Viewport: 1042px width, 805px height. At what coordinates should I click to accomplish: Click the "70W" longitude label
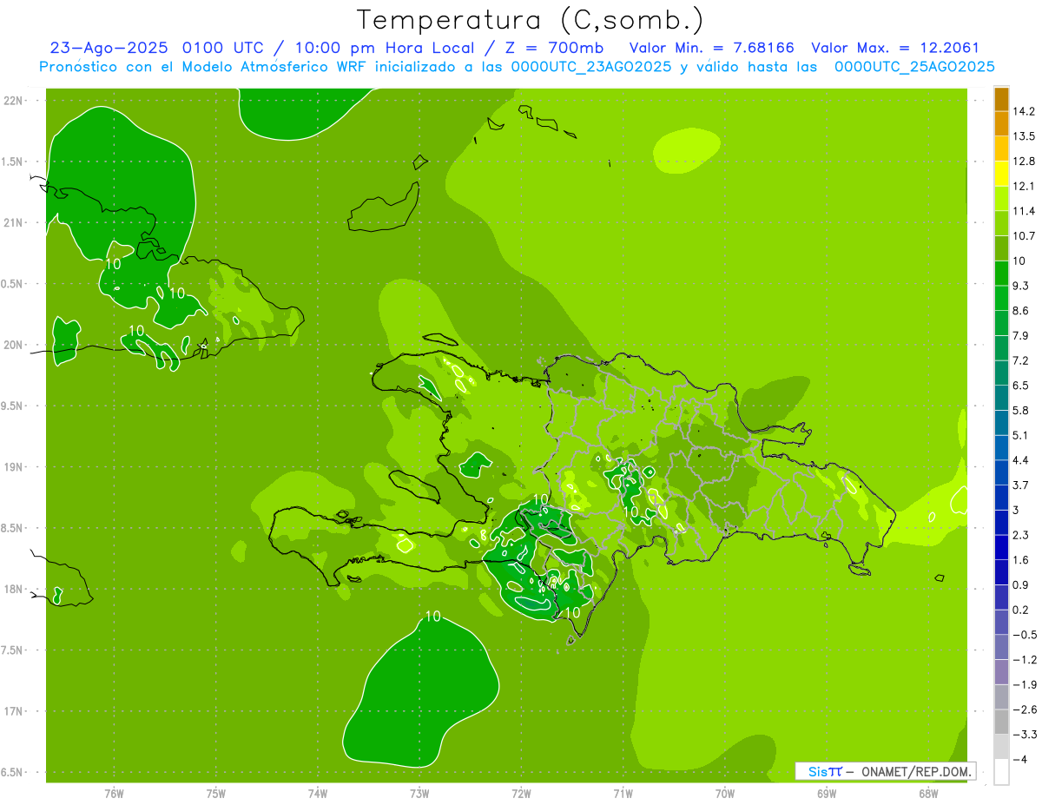(724, 794)
